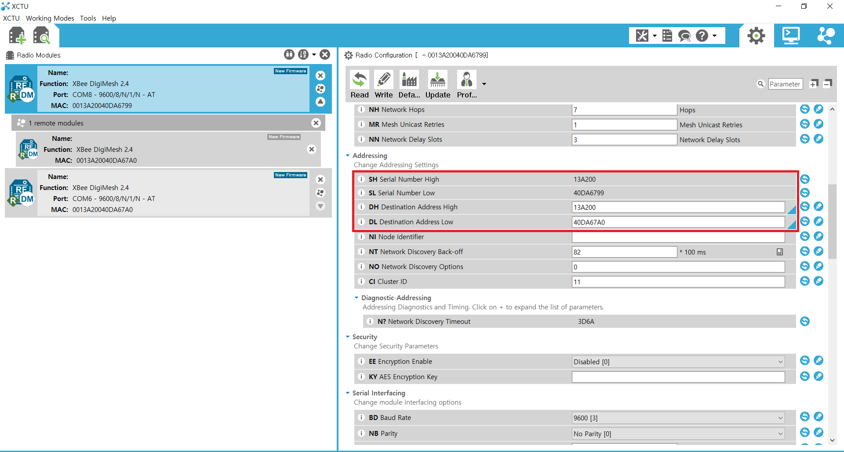Switch to Consoles working mode
This screenshot has height=452, width=844.
pyautogui.click(x=791, y=36)
